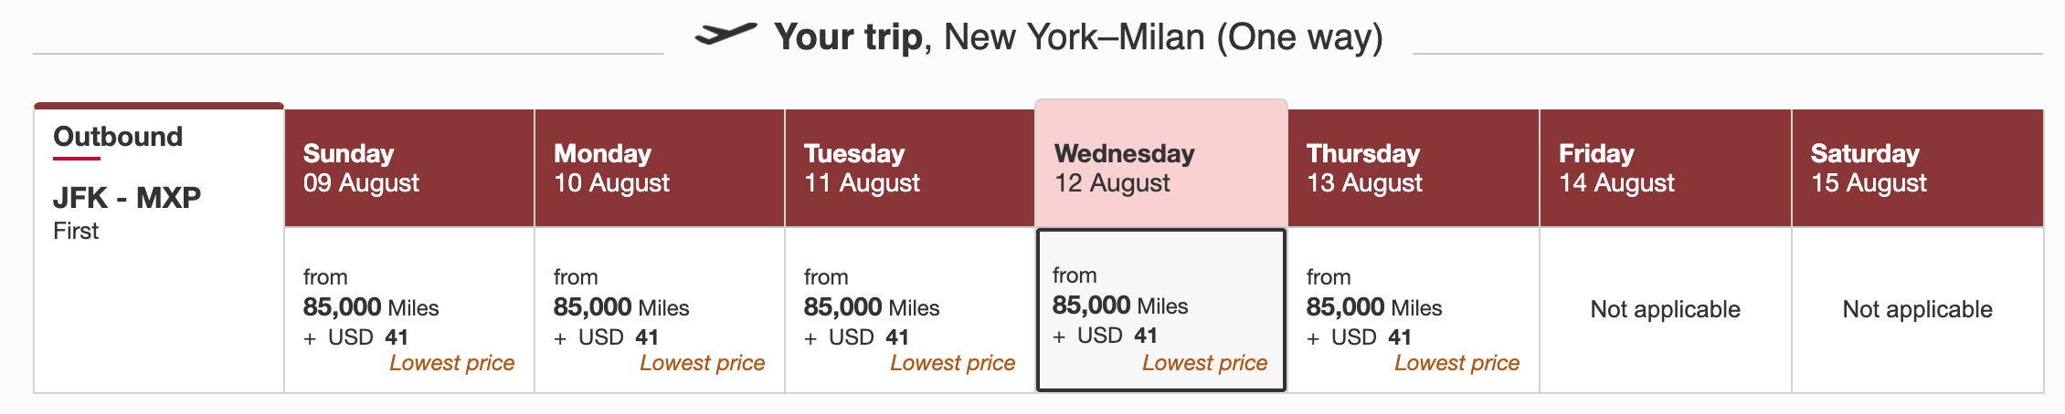Select Thursday's 85,000 Miles fare cell
Viewport: 2065px width, 414px height.
1414,310
